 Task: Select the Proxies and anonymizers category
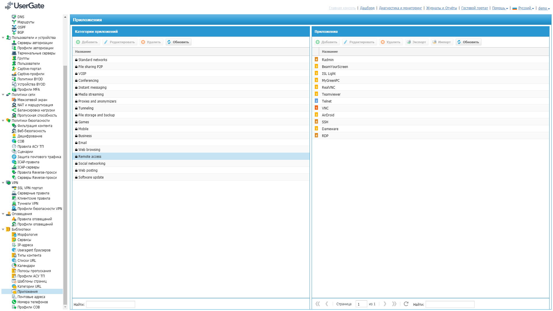pos(97,101)
